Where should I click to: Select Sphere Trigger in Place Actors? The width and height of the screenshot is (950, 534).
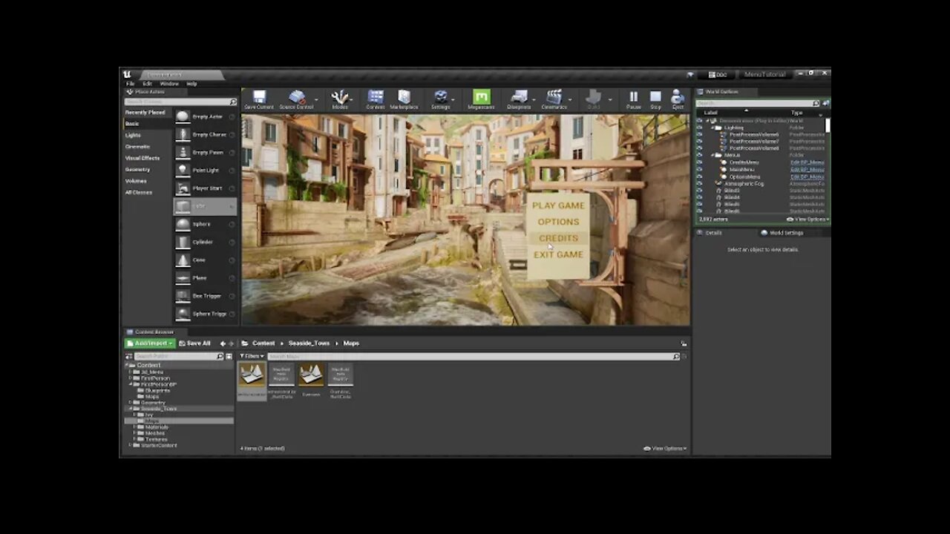pos(206,313)
